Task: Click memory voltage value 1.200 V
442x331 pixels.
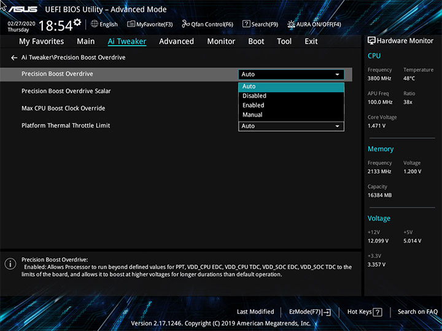Action: (x=412, y=172)
